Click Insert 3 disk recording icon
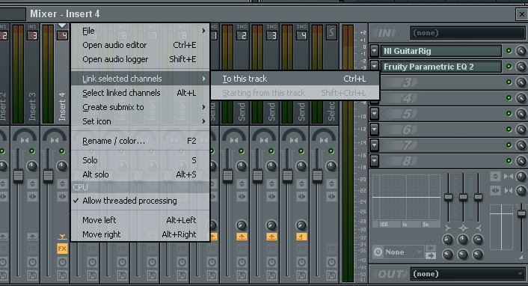The height and width of the screenshot is (286, 528). (x=32, y=276)
